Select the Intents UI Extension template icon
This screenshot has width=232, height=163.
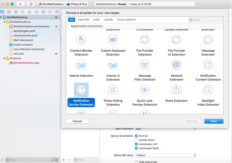click(113, 65)
